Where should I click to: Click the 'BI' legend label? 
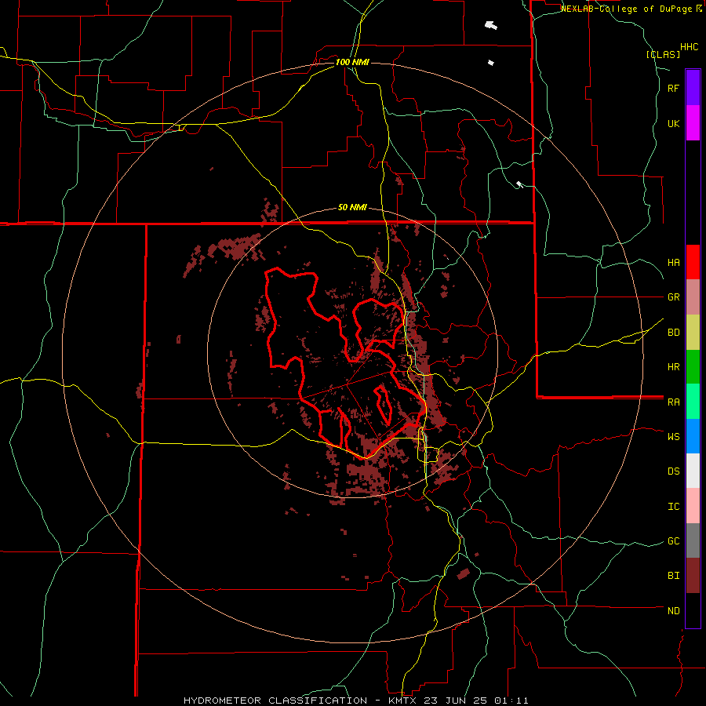tap(673, 576)
